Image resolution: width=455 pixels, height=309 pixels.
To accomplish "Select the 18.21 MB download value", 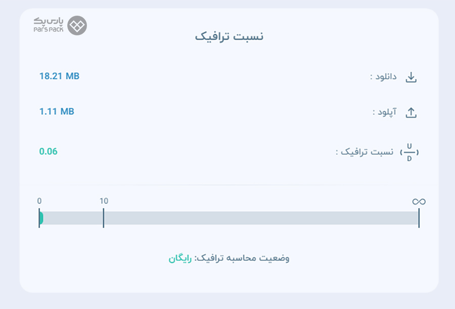I will click(x=59, y=76).
